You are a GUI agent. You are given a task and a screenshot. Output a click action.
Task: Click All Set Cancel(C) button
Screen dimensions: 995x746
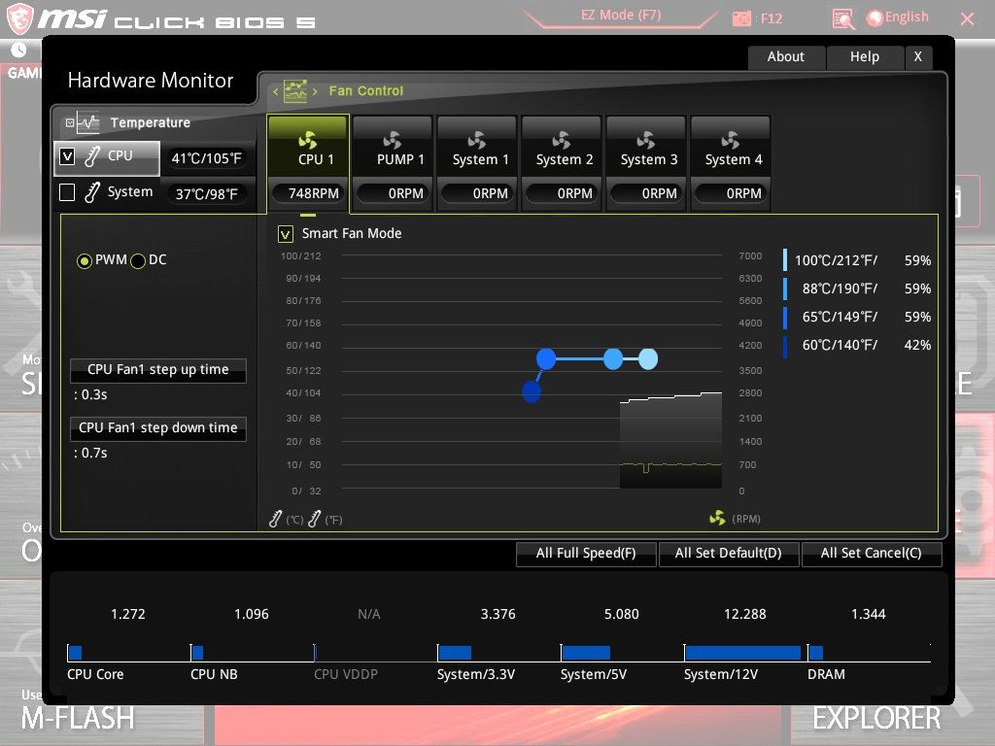pos(872,553)
